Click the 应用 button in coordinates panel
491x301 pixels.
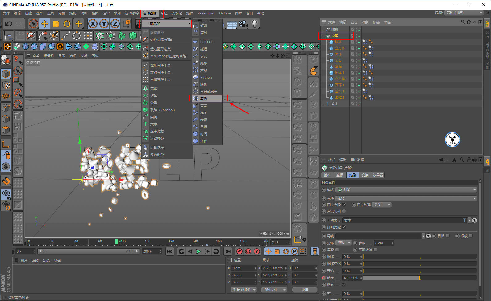pyautogui.click(x=305, y=290)
